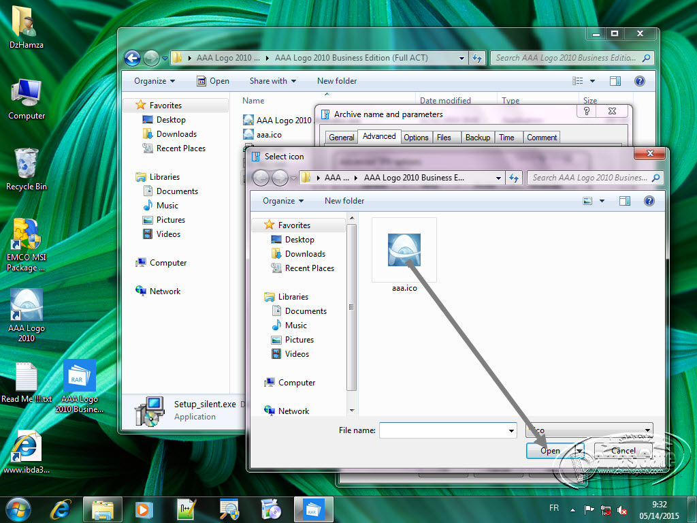This screenshot has height=523, width=697.
Task: Click Open in the Explorer window toolbar
Action: pos(213,81)
